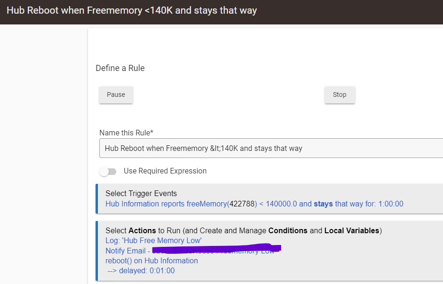Click the bold Local Variables text
The image size is (443, 284).
point(352,231)
